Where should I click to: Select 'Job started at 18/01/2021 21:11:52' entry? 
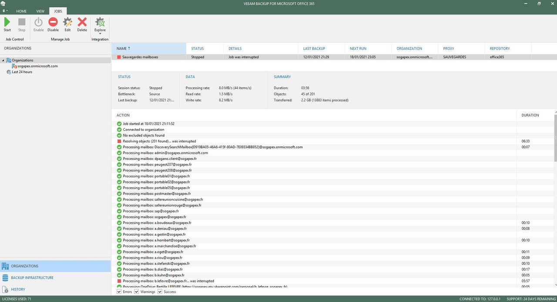[149, 124]
